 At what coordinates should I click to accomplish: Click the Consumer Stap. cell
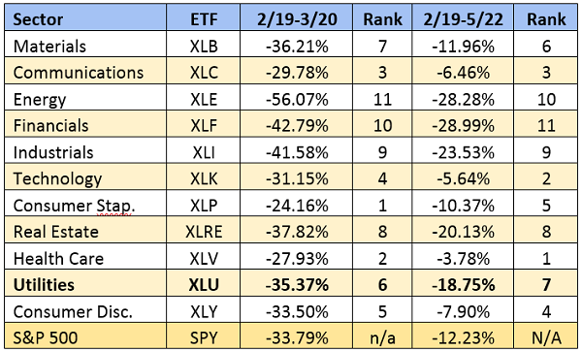coord(85,204)
